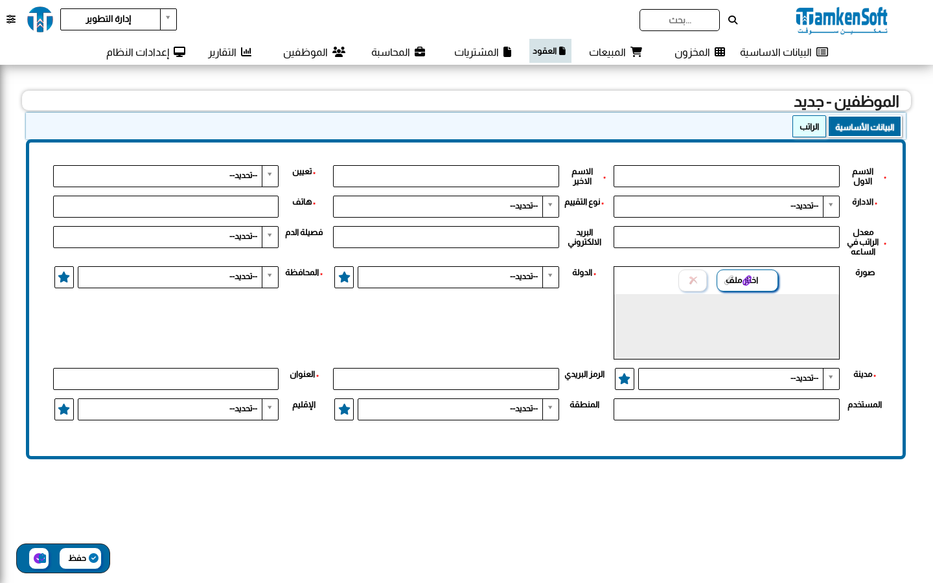933x583 pixels.
Task: Open the البيانات الاساسية menu
Action: [x=784, y=52]
